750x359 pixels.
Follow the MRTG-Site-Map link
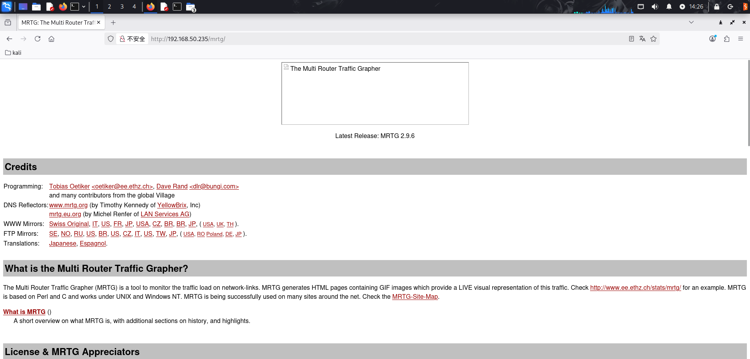coord(414,297)
